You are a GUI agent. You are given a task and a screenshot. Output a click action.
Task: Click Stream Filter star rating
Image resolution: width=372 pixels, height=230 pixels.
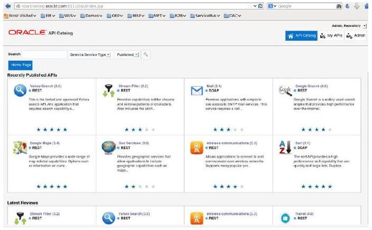(x=140, y=130)
